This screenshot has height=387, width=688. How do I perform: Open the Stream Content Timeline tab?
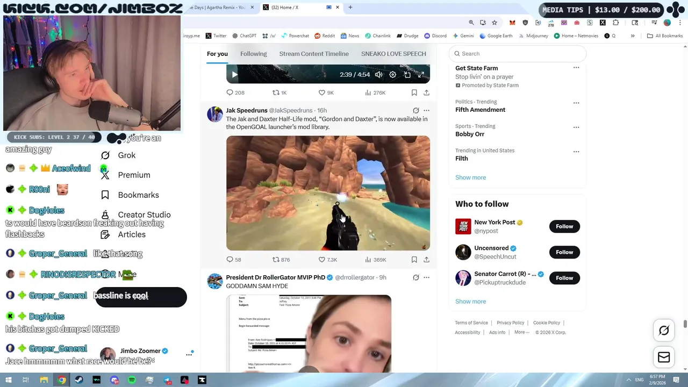314,54
